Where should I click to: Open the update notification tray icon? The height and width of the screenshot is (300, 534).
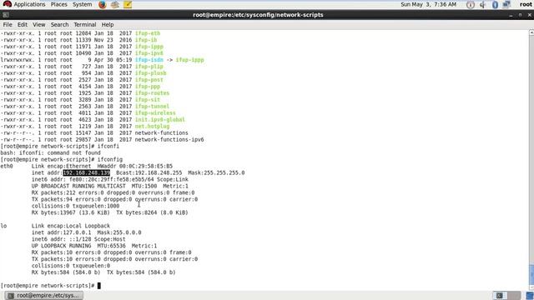[471, 5]
